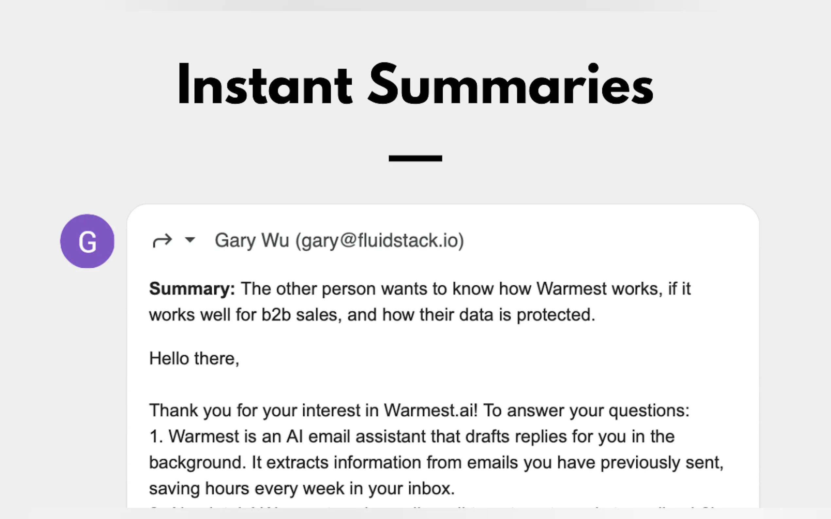
Task: Click the bold Summary label
Action: (x=192, y=289)
